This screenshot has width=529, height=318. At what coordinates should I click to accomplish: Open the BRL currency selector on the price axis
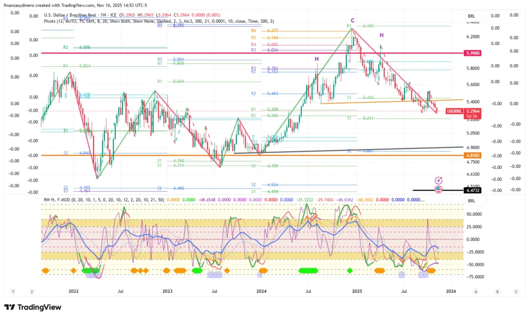(471, 17)
